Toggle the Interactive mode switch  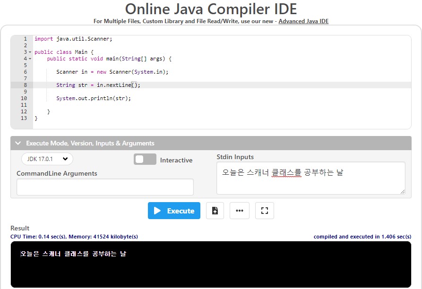(145, 159)
